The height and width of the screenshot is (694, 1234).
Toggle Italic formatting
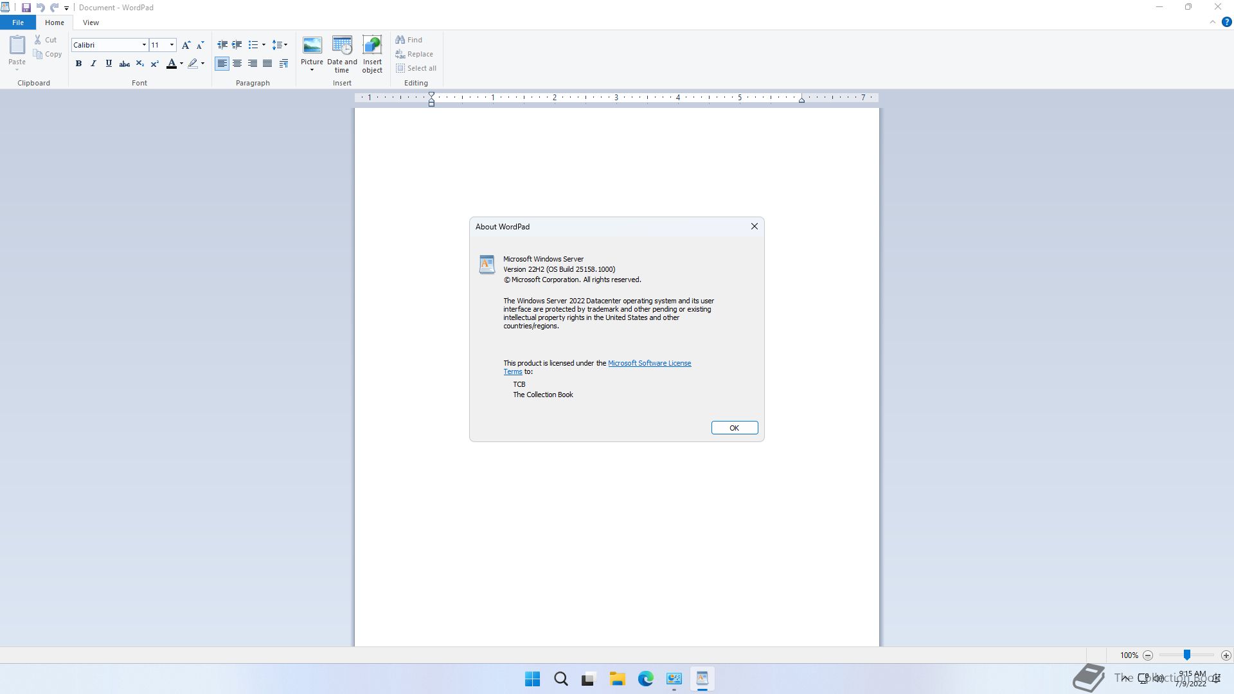click(x=94, y=64)
